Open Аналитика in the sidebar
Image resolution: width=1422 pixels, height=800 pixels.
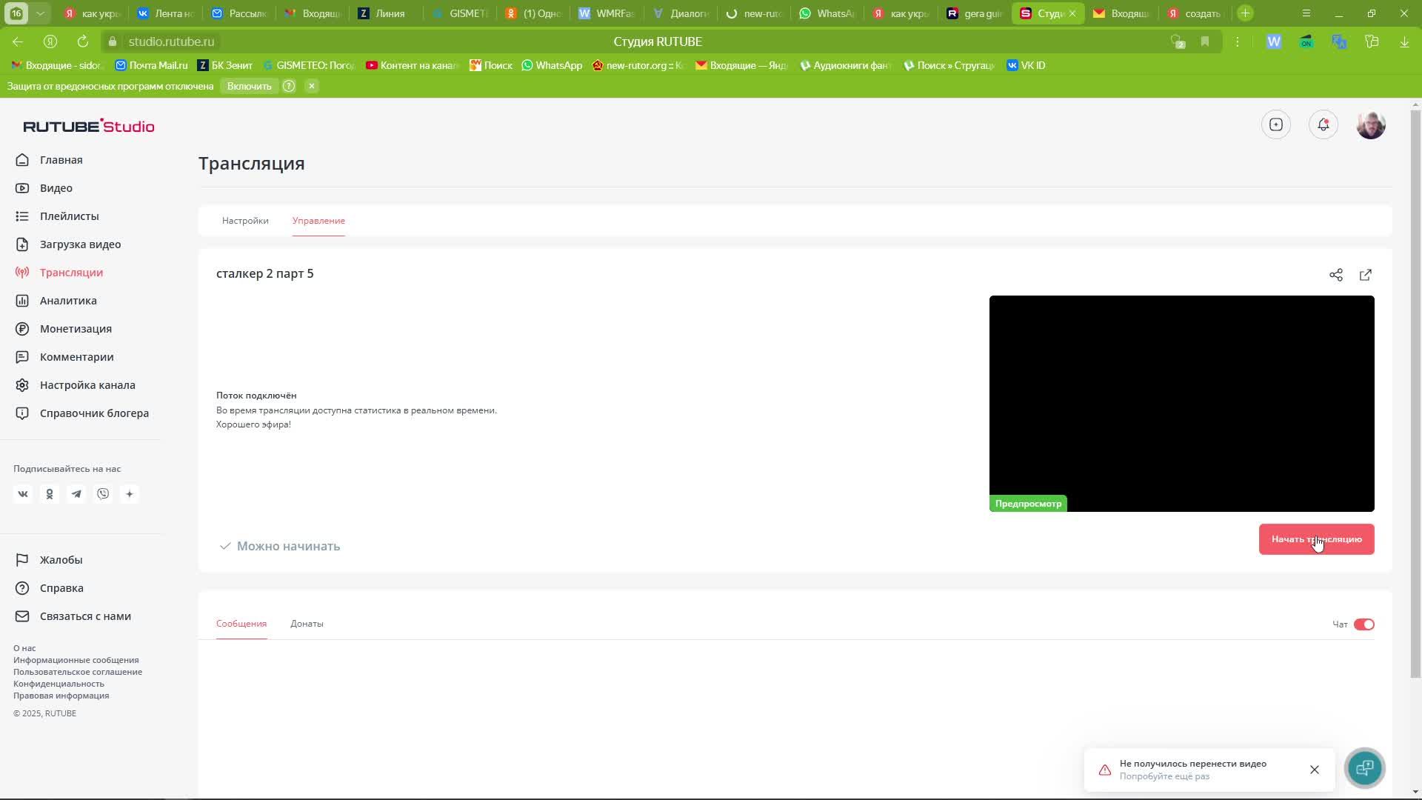(68, 301)
